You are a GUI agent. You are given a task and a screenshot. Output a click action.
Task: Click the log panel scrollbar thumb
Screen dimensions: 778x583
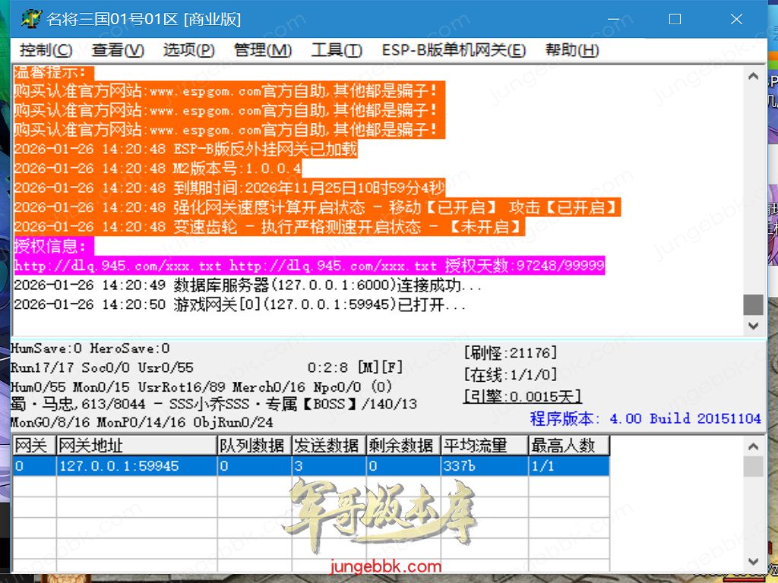point(753,304)
